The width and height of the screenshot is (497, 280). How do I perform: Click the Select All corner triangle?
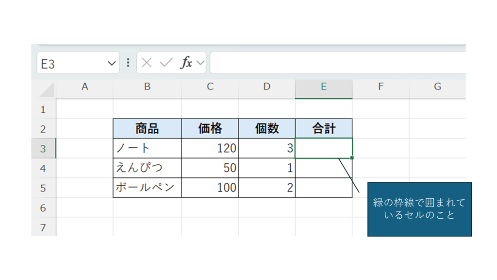tap(47, 89)
